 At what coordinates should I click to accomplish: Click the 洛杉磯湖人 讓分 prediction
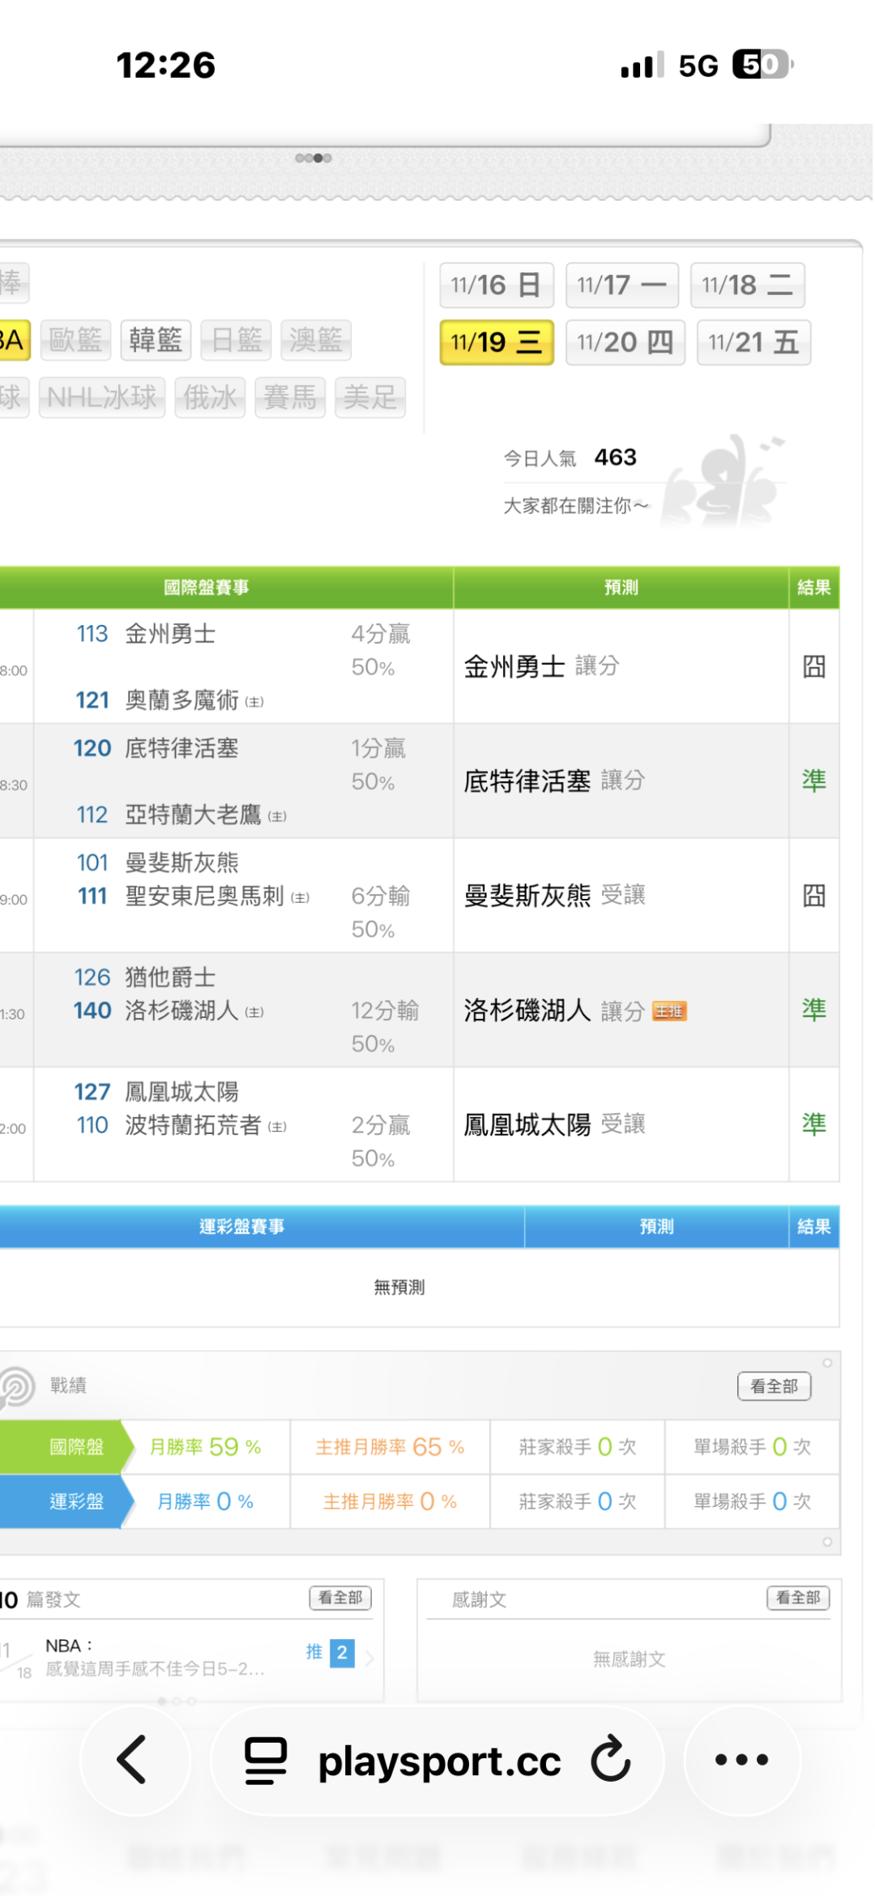point(555,1011)
